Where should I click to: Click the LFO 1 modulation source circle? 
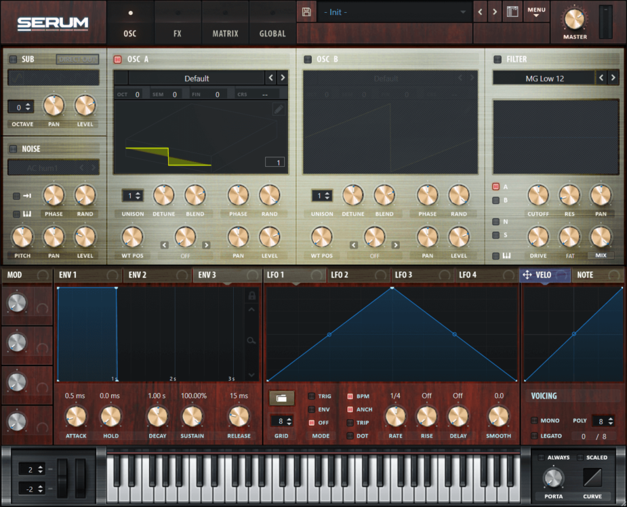[x=317, y=275]
